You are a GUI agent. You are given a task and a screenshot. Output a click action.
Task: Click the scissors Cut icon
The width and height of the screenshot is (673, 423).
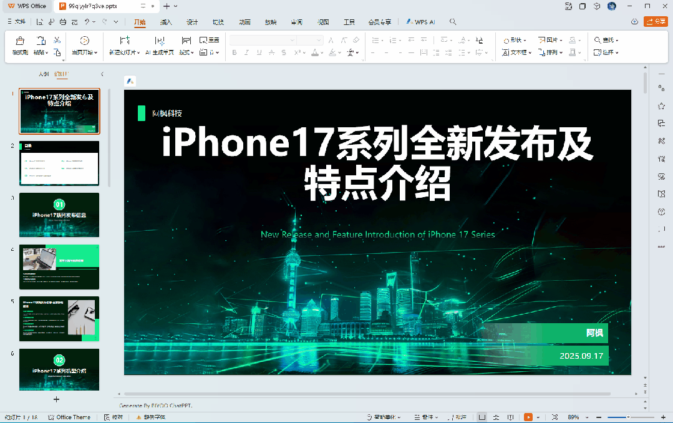57,40
